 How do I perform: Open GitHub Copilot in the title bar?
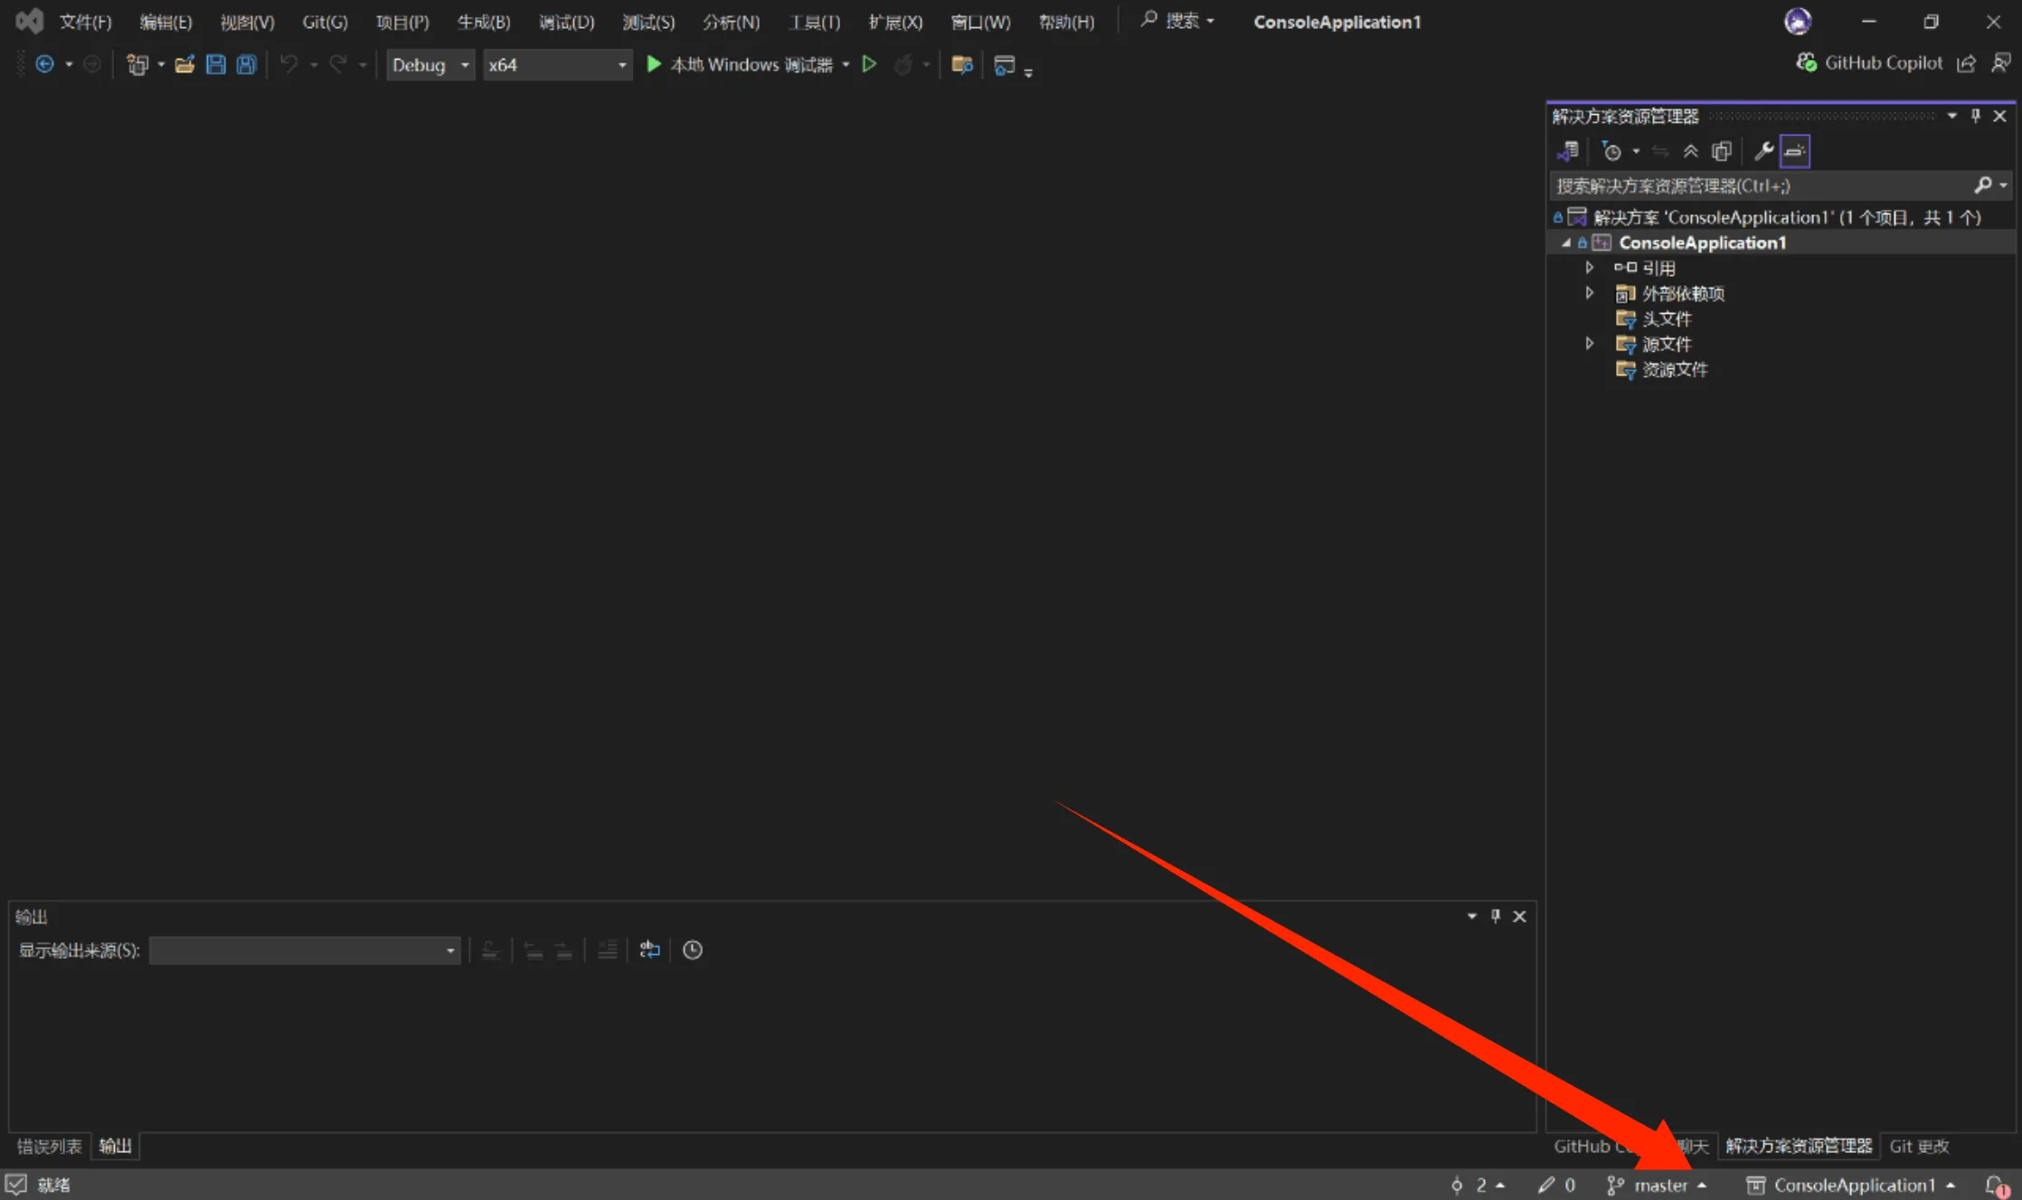click(x=1871, y=62)
